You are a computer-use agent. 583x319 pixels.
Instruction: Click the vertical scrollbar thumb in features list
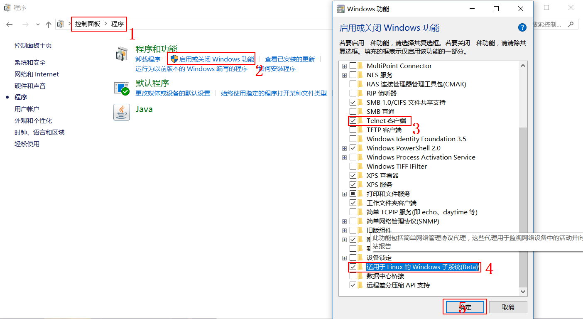pos(523,207)
